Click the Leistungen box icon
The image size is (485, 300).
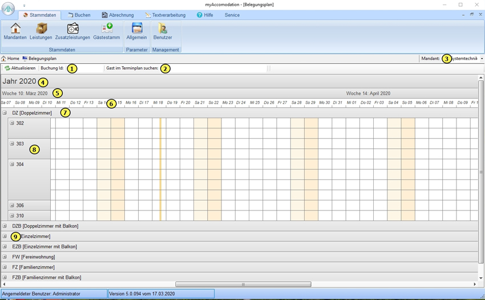41,29
